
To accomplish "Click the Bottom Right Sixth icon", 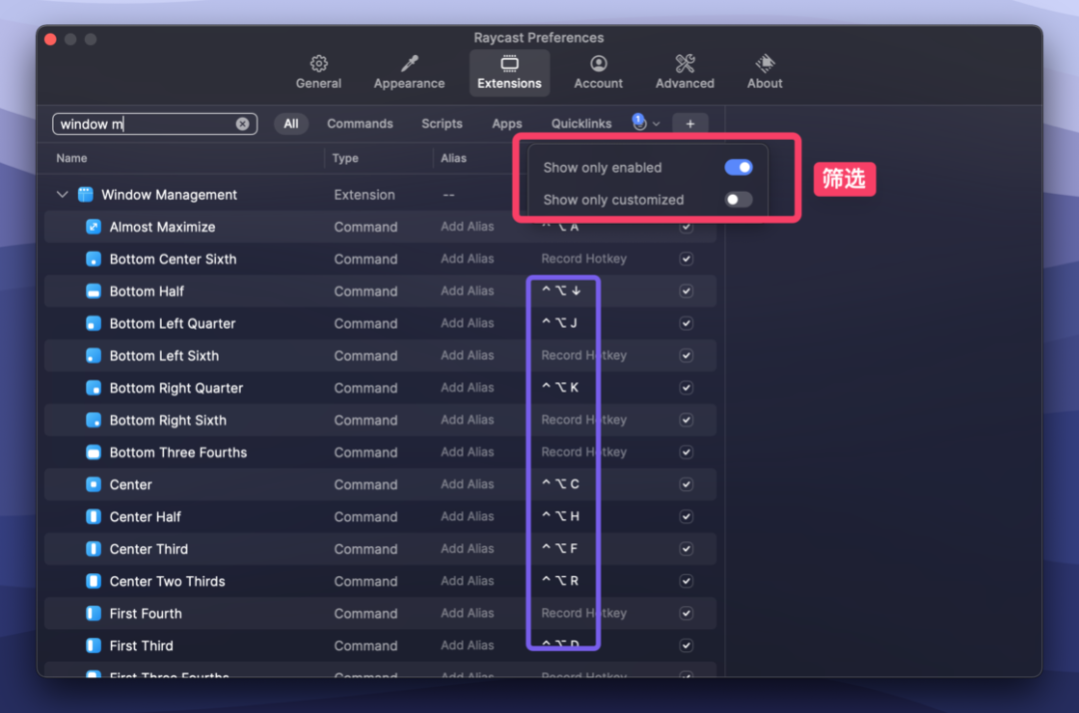I will [x=94, y=420].
